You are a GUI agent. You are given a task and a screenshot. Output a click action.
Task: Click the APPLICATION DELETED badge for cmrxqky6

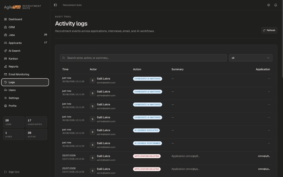tap(147, 156)
